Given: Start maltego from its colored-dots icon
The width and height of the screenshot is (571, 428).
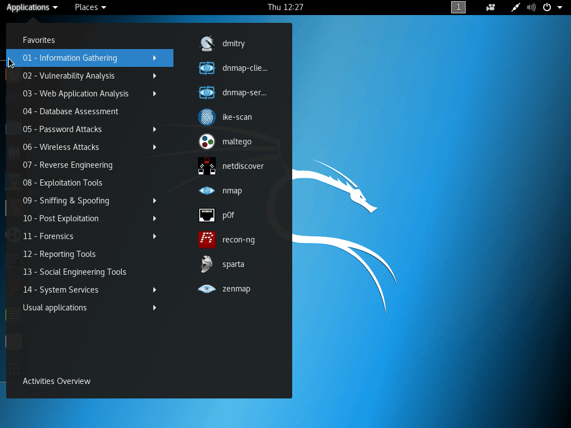Looking at the screenshot, I should coord(207,142).
